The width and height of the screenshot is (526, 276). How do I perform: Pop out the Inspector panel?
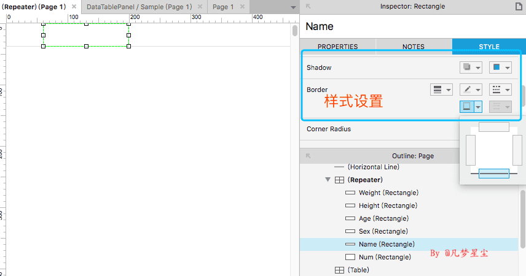pyautogui.click(x=308, y=6)
